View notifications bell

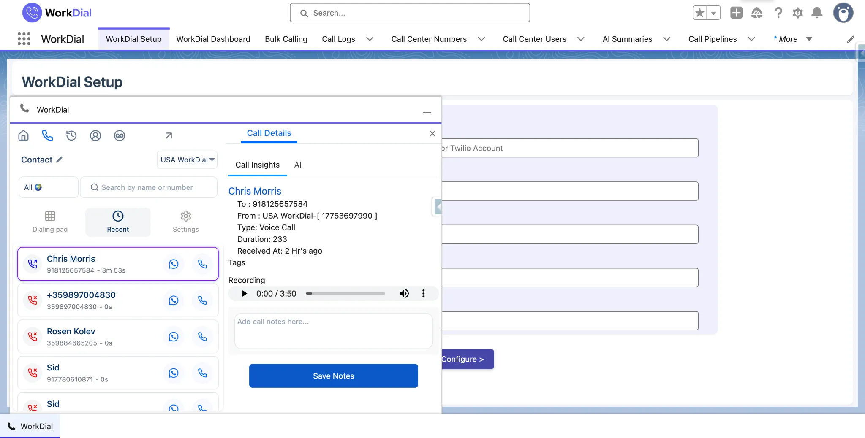(817, 13)
